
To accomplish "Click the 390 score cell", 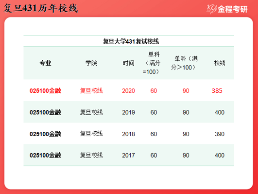I will coord(220,134).
